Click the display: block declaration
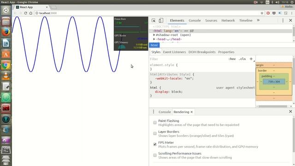Image resolution: width=295 pixels, height=166 pixels. [169, 92]
